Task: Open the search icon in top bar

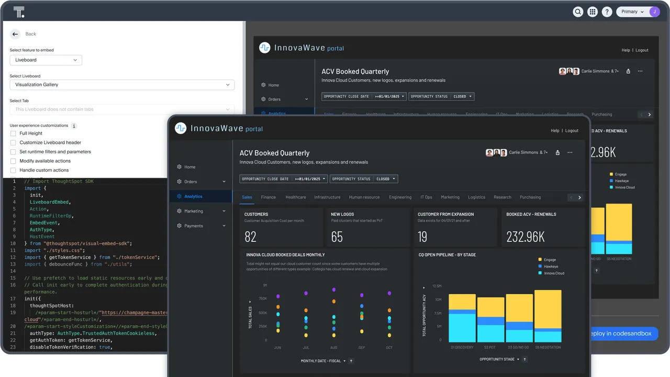Action: [x=578, y=12]
